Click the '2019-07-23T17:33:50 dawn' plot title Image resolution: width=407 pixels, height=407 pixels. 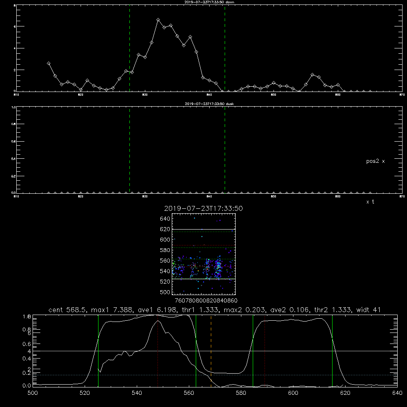209,2
